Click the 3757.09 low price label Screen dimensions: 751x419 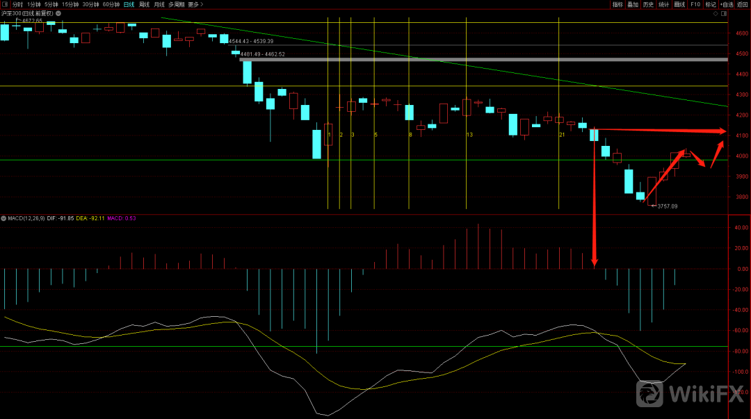click(667, 206)
